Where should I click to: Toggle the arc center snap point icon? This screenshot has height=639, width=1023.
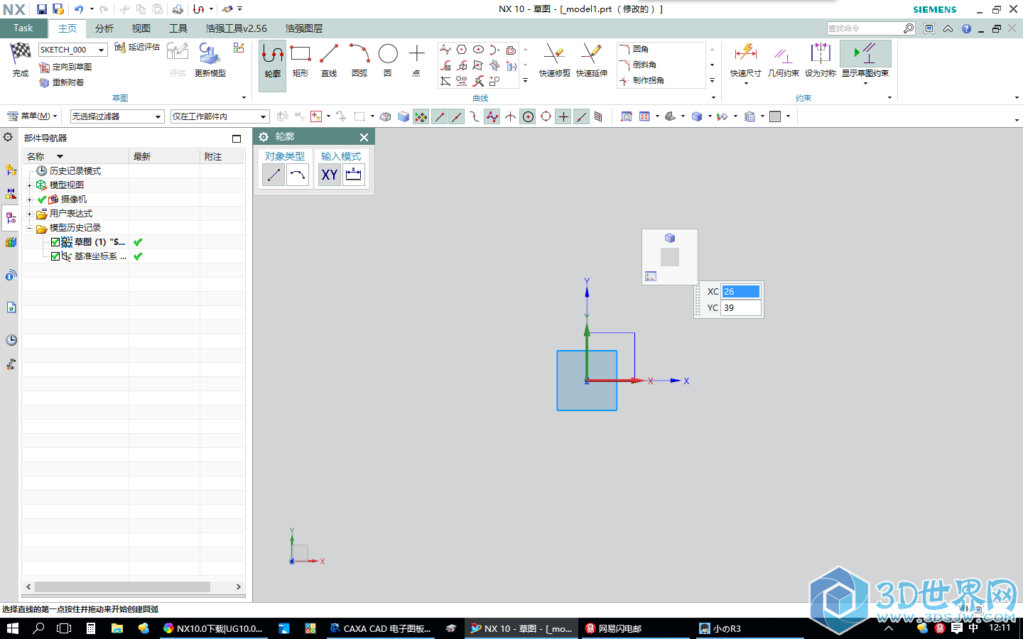tap(528, 116)
